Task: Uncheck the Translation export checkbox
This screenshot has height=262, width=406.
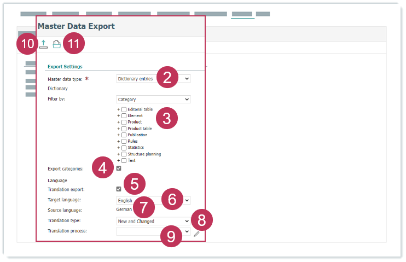Action: coord(119,189)
